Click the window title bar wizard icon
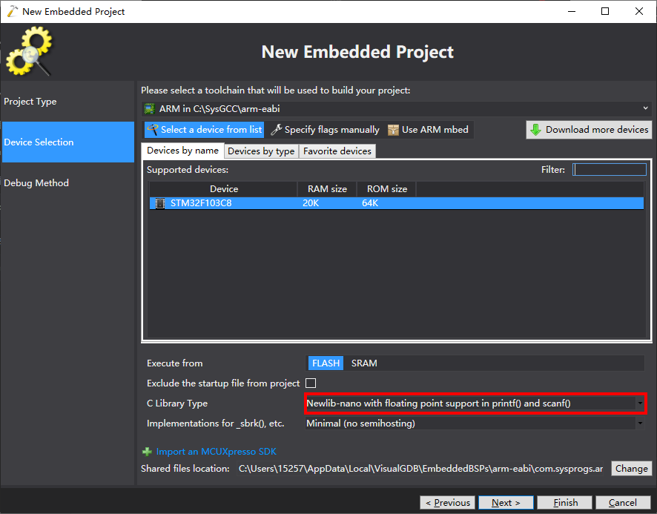This screenshot has height=514, width=657. click(13, 11)
